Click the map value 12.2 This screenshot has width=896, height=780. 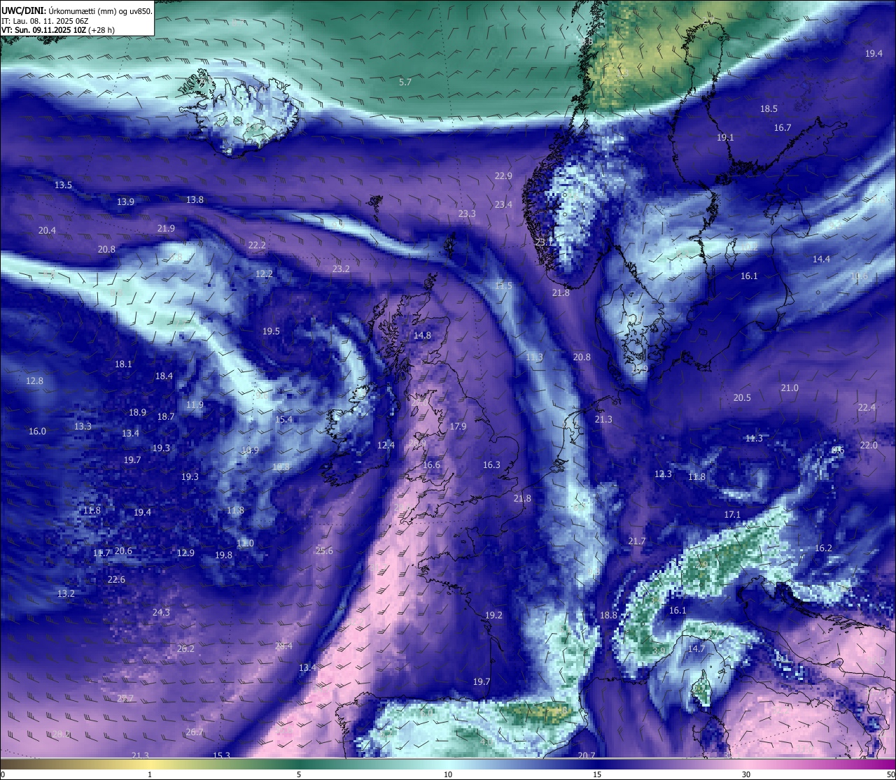(x=264, y=274)
